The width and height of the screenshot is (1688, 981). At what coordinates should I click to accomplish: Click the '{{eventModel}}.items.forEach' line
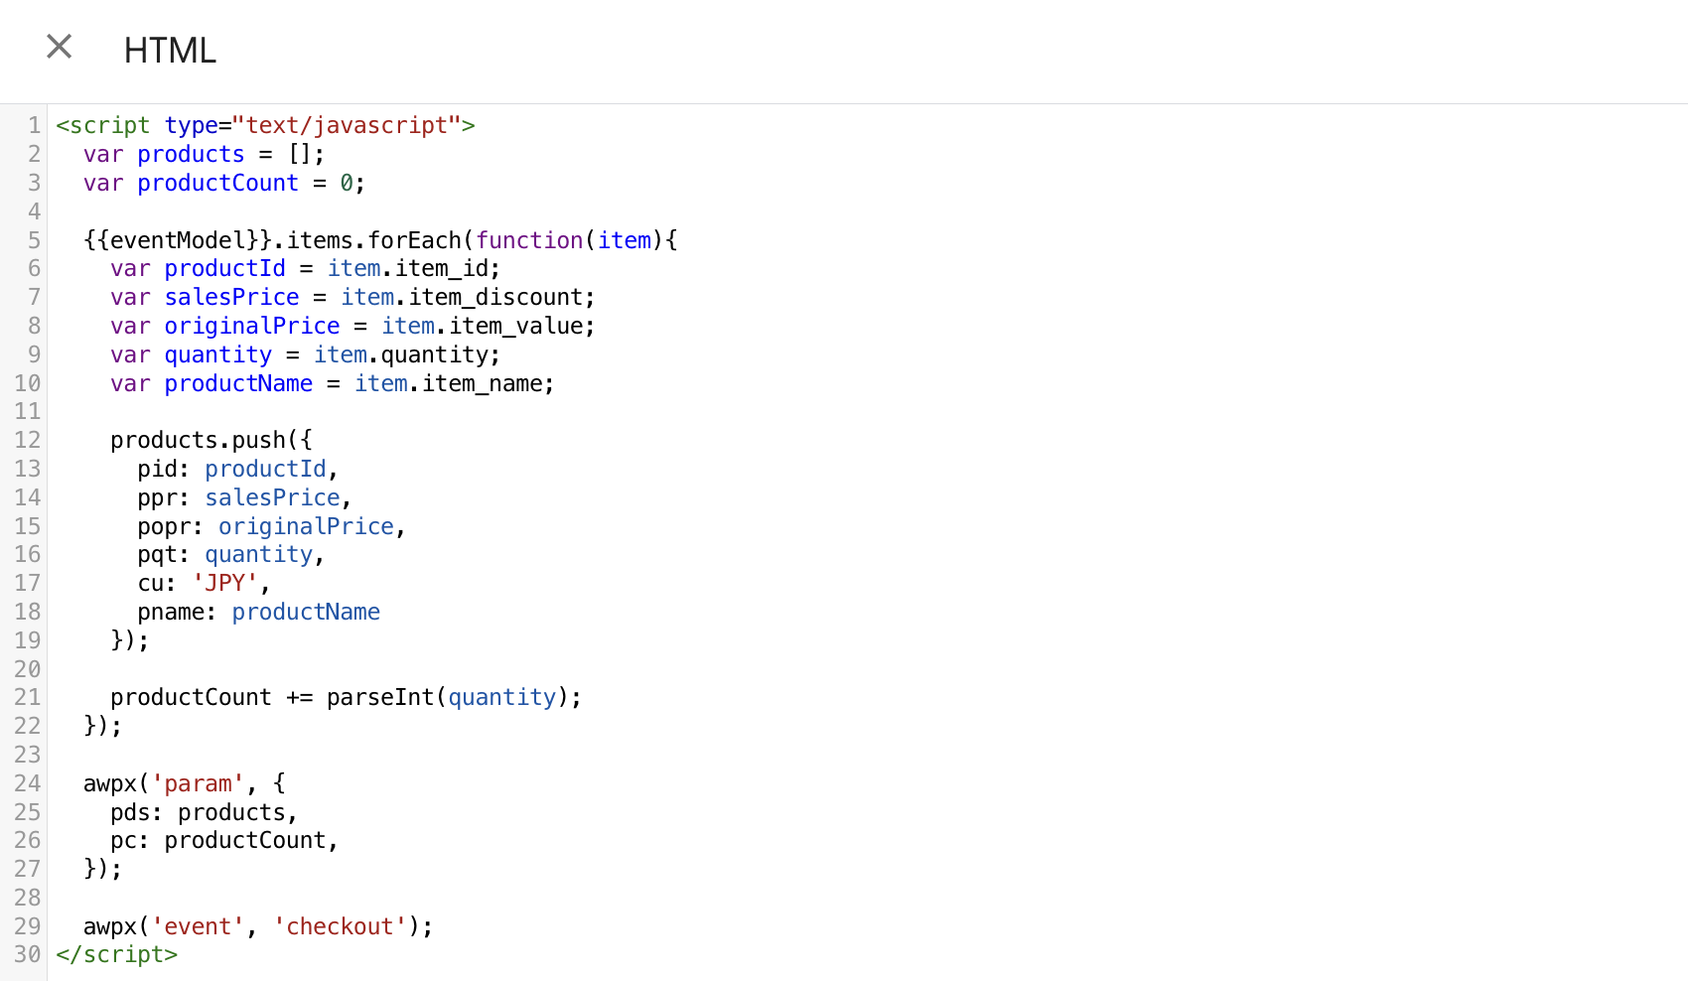pyautogui.click(x=380, y=240)
